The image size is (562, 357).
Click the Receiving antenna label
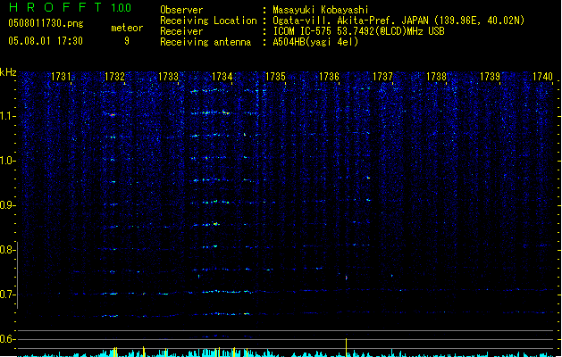click(x=206, y=42)
